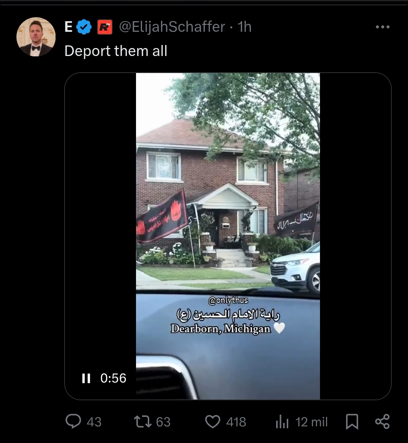Click the video frame showing the brick house
The image size is (408, 443).
pos(228,236)
